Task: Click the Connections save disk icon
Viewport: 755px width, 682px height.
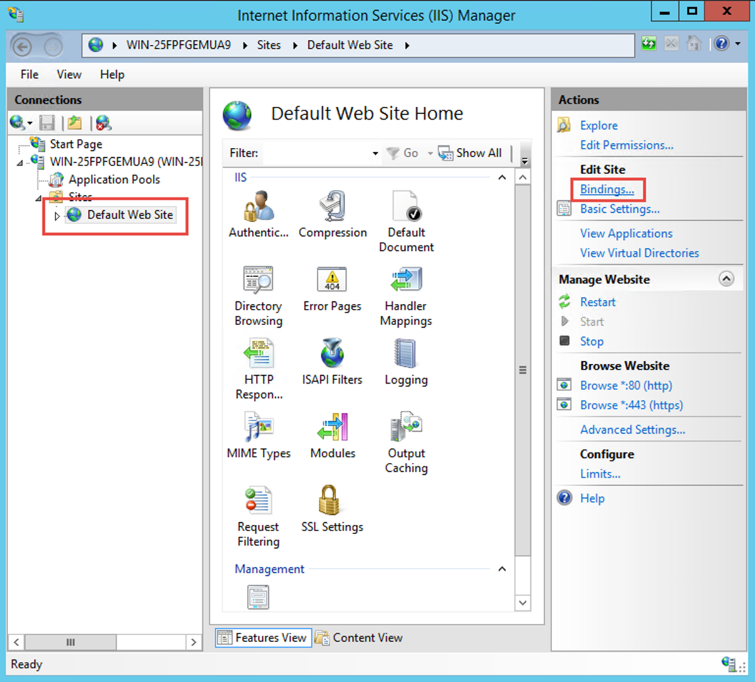Action: [47, 123]
